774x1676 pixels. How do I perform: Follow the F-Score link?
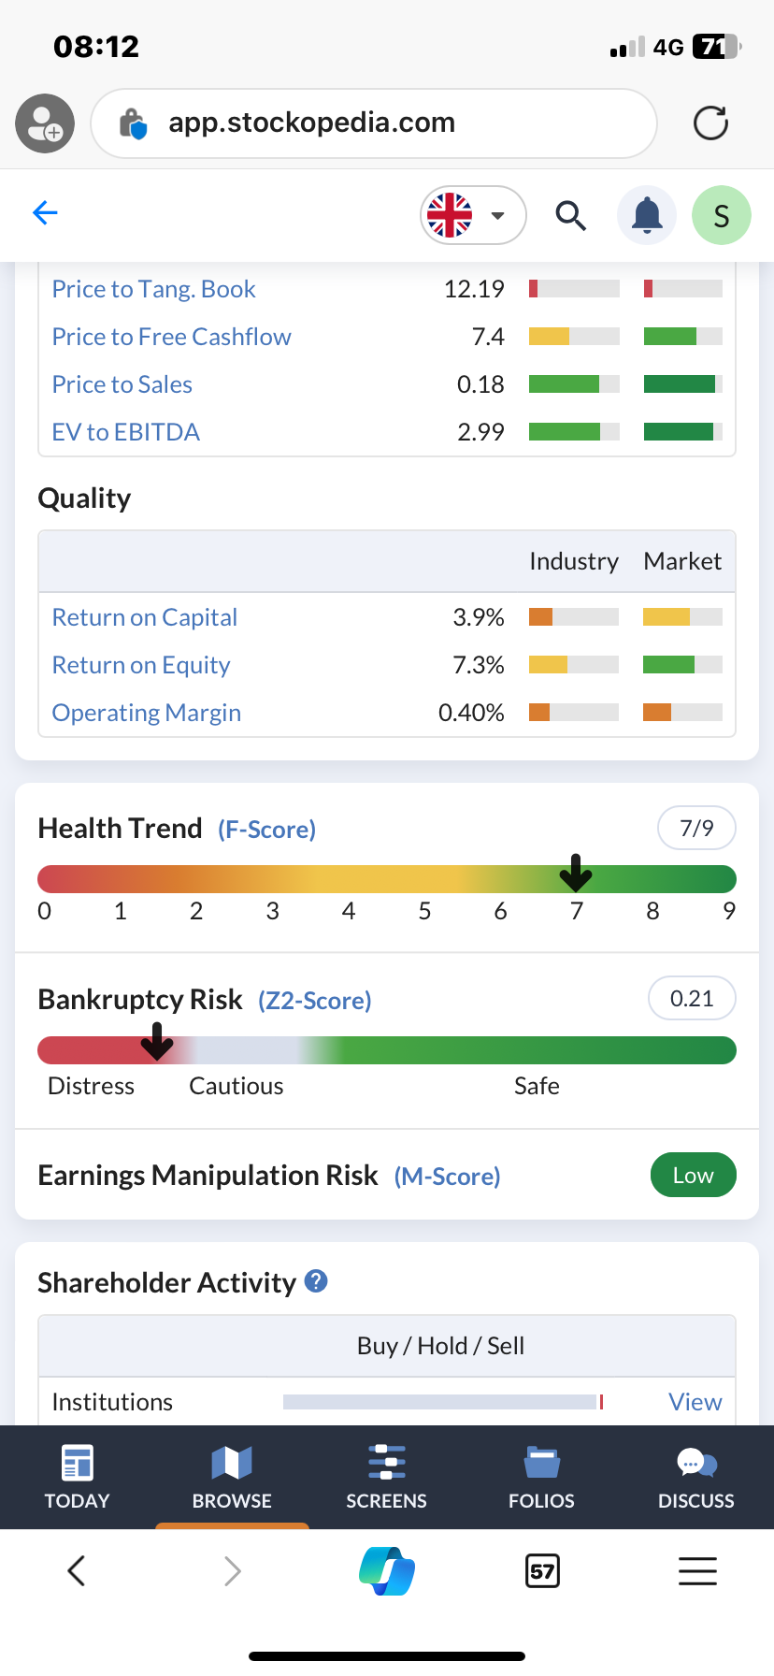click(267, 830)
